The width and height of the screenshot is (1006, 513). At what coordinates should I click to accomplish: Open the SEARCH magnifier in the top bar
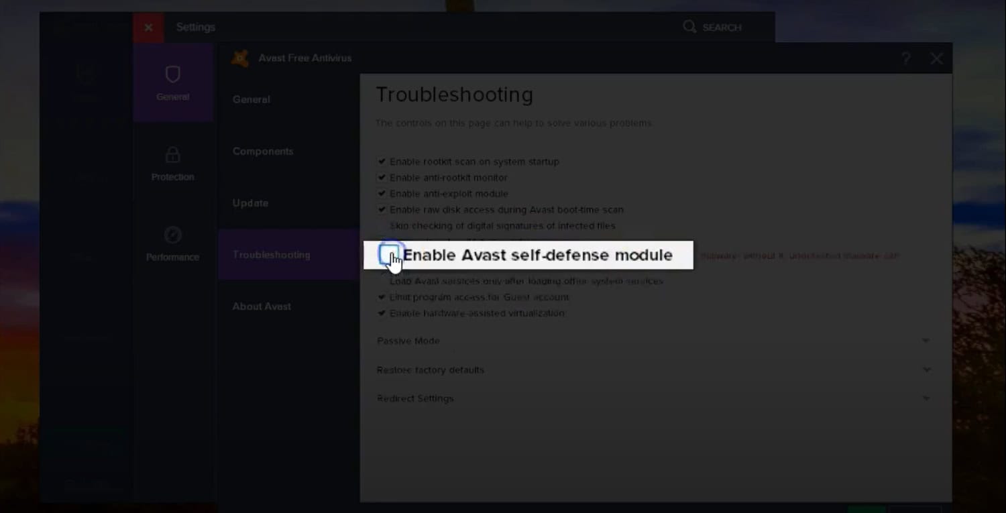tap(689, 27)
